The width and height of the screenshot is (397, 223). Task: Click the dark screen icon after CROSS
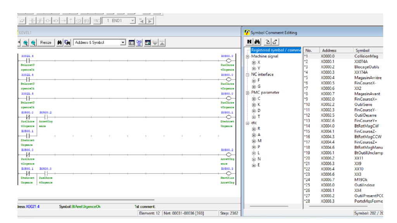point(148,43)
